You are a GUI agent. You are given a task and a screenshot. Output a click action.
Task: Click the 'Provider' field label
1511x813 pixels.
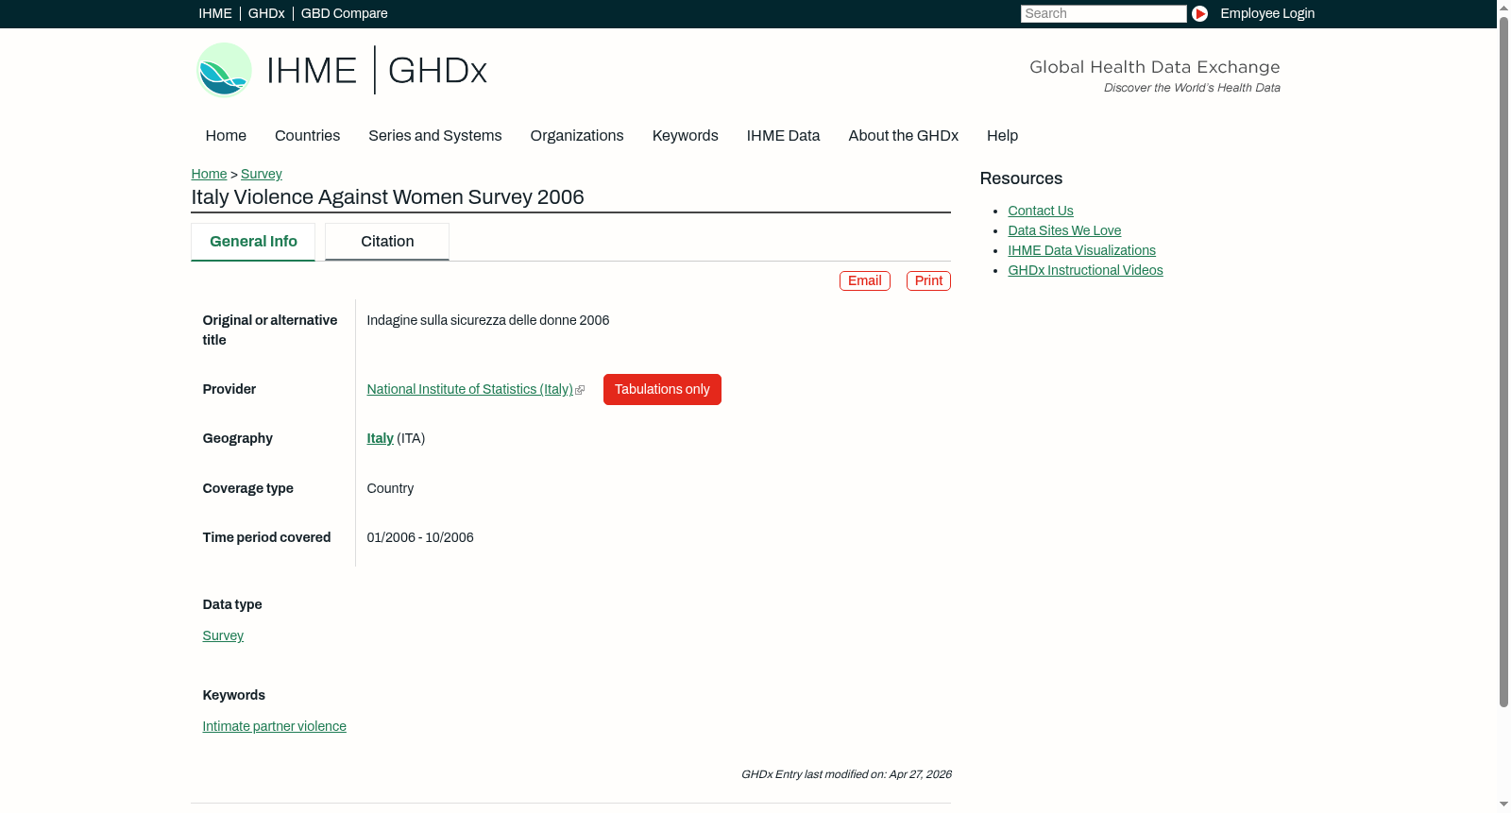(x=229, y=389)
